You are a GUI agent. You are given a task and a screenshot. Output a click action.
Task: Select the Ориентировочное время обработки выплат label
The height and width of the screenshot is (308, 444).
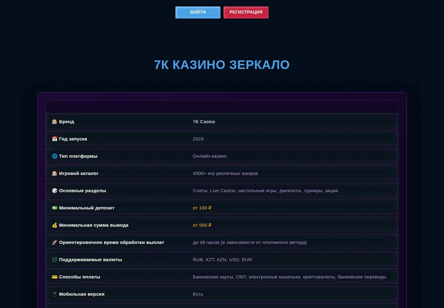(112, 242)
